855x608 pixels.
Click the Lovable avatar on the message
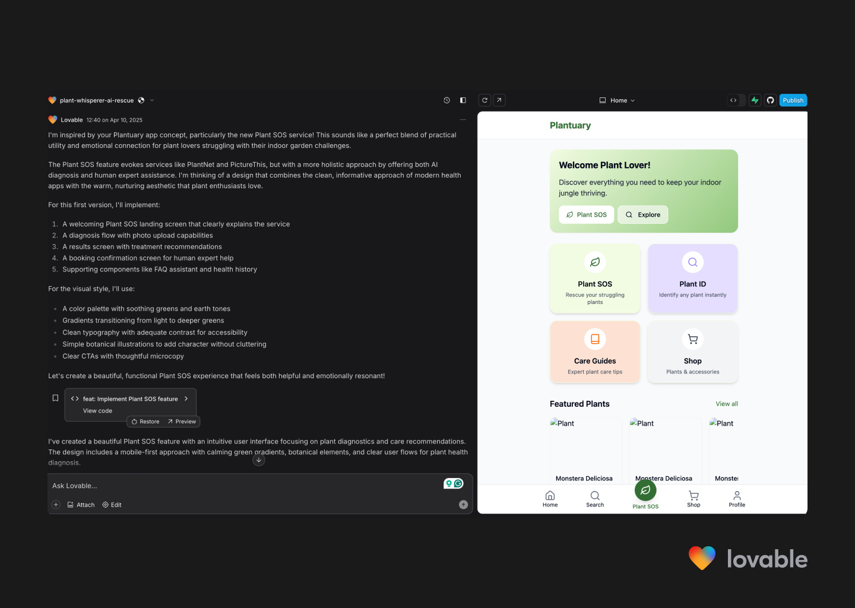point(52,120)
